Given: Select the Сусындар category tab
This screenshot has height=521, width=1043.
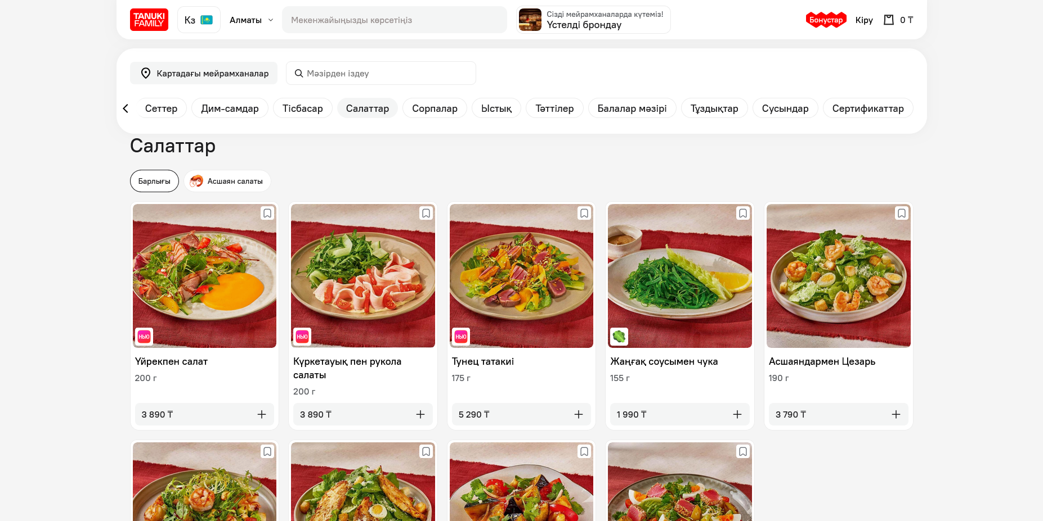Looking at the screenshot, I should 785,108.
